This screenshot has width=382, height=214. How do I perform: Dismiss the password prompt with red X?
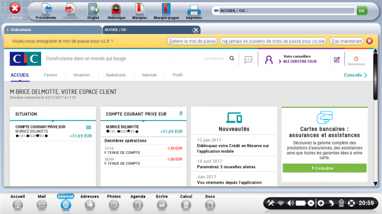pyautogui.click(x=369, y=41)
